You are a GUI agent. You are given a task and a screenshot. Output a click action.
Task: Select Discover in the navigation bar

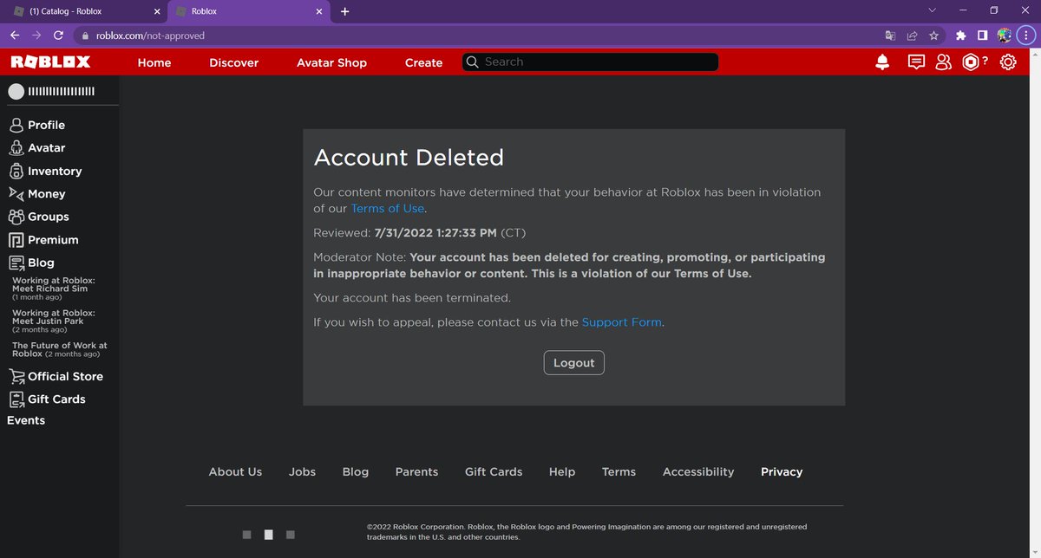(x=234, y=62)
